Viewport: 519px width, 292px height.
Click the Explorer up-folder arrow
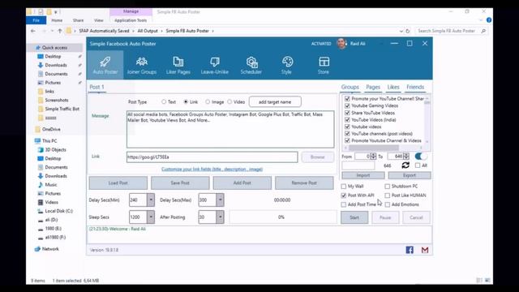[60, 31]
